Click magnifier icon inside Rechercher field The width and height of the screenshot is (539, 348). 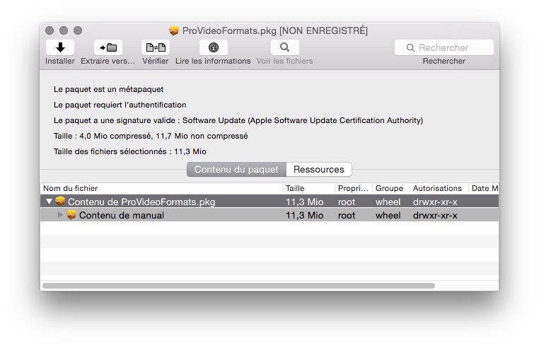point(410,48)
